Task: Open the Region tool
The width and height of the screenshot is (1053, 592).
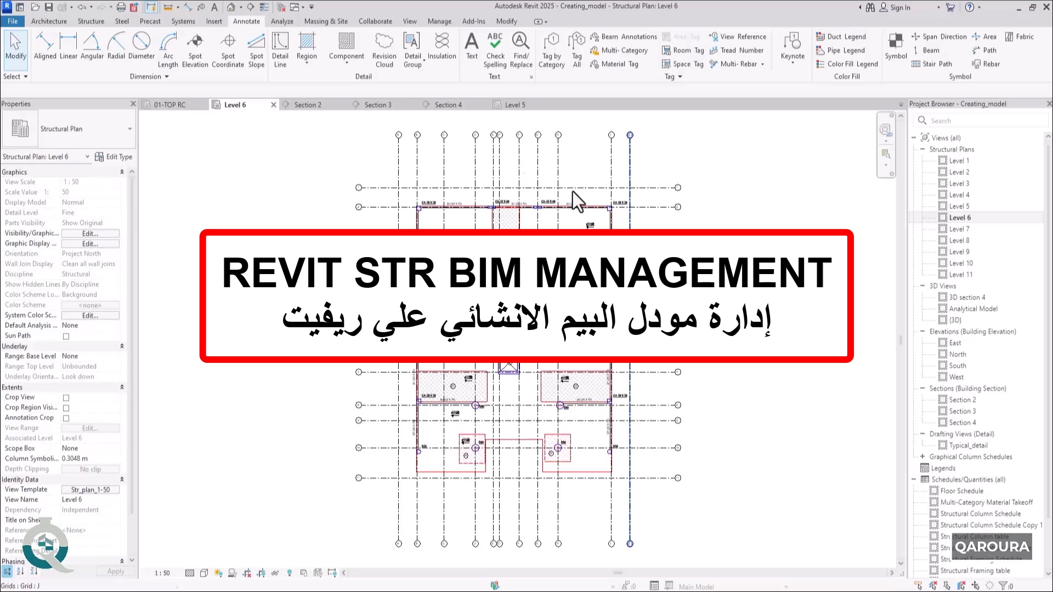Action: [x=307, y=48]
